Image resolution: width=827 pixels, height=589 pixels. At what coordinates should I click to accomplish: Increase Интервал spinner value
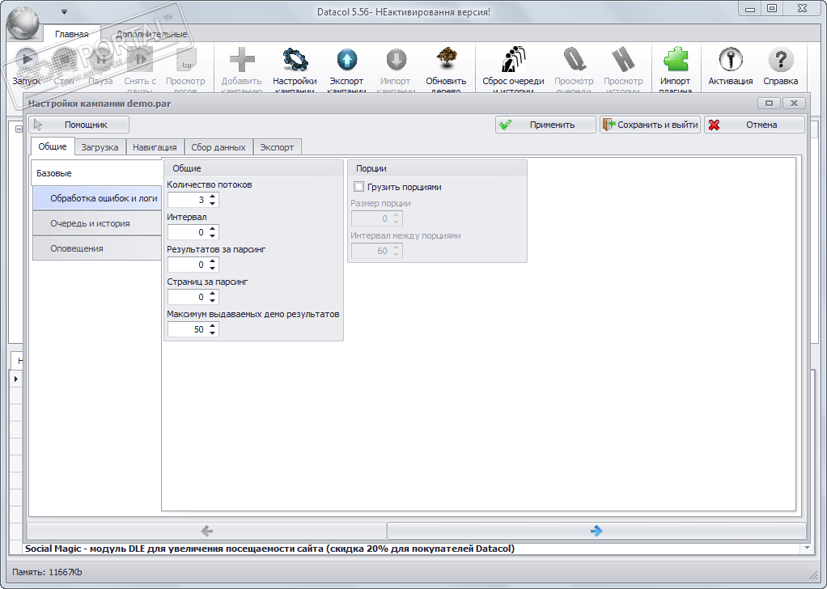[213, 228]
